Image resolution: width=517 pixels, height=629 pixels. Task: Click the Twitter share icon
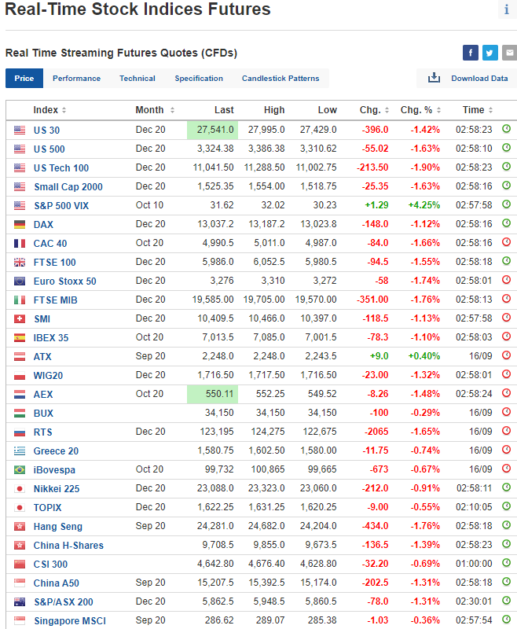(x=490, y=53)
